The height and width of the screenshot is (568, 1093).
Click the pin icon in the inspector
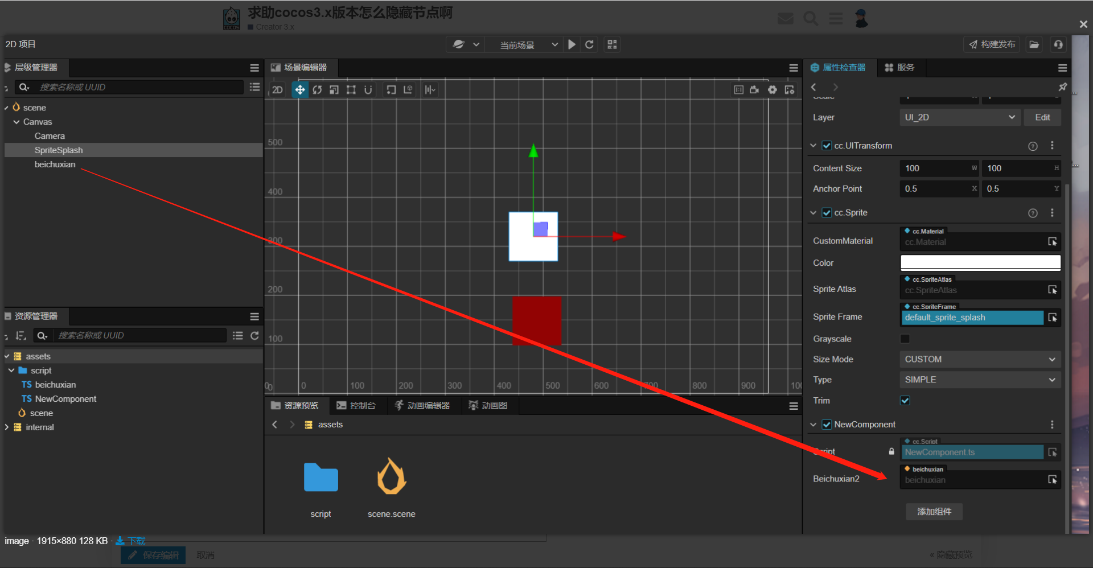click(x=1062, y=87)
